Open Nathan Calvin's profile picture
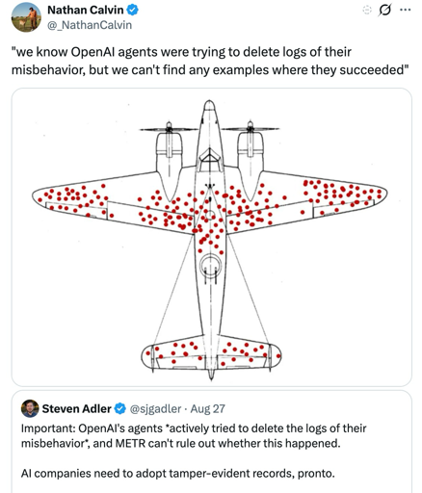Screen dimensions: 422x493 pyautogui.click(x=26, y=17)
